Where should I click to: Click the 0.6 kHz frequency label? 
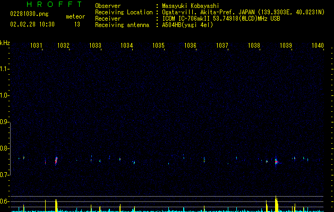[4, 201]
